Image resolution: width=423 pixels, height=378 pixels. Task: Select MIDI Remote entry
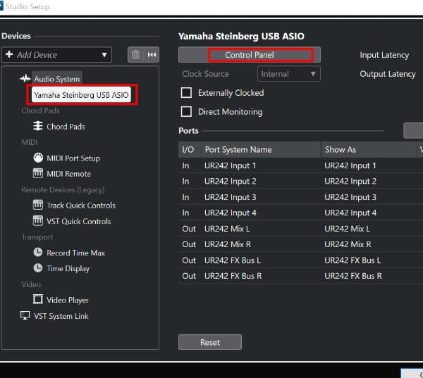click(x=69, y=174)
